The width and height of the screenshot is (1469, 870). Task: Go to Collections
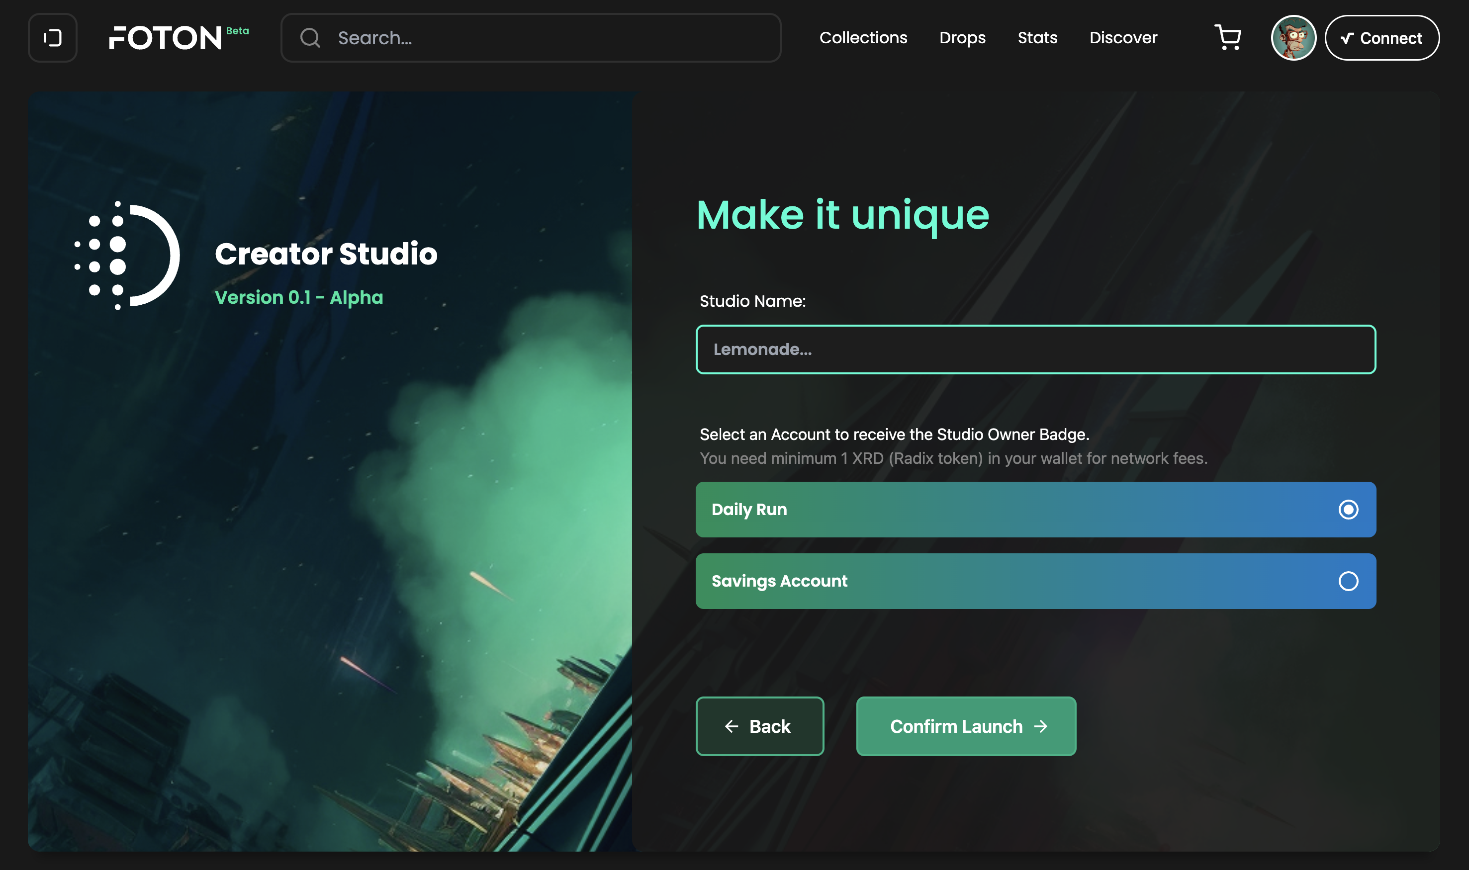pyautogui.click(x=863, y=37)
